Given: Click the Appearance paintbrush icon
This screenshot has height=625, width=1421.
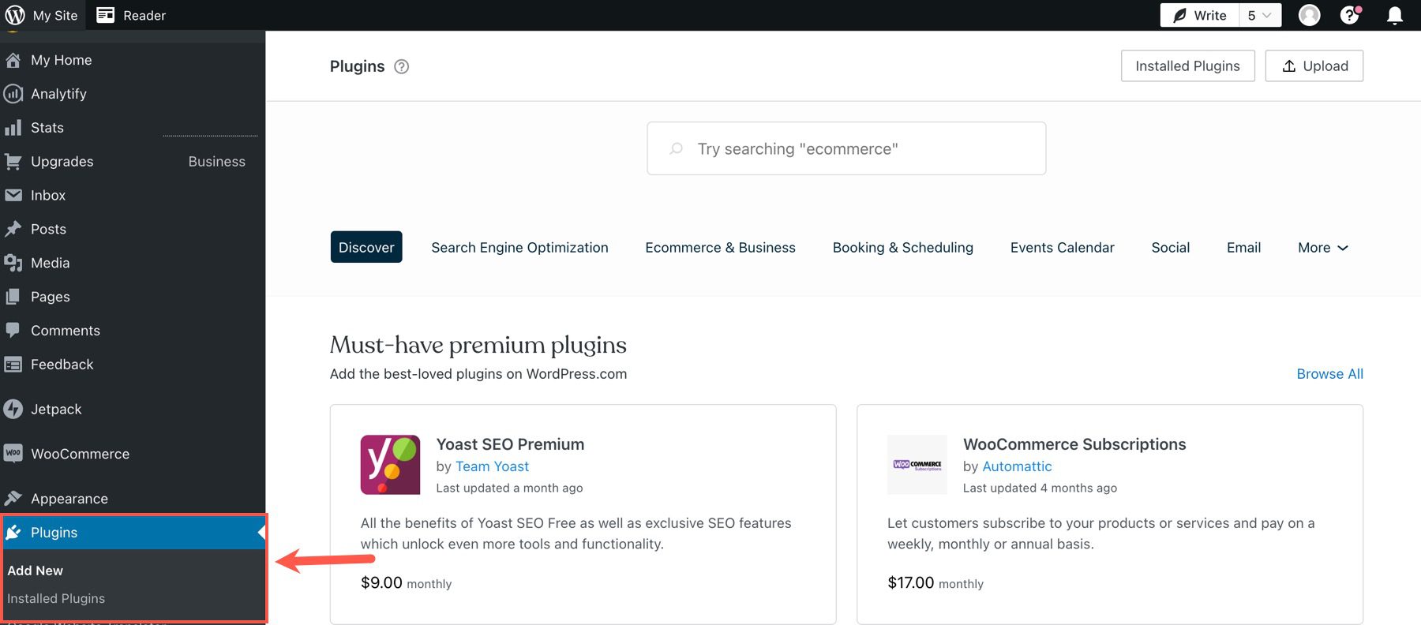Looking at the screenshot, I should pos(14,498).
